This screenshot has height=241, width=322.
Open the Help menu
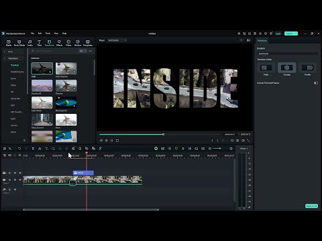tap(64, 33)
